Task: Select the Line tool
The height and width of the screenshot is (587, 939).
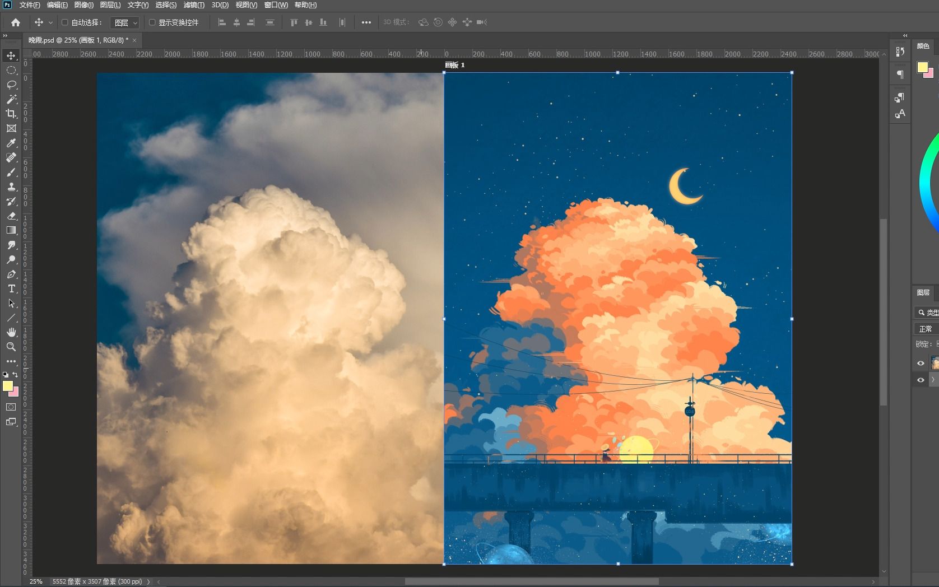Action: (x=11, y=318)
